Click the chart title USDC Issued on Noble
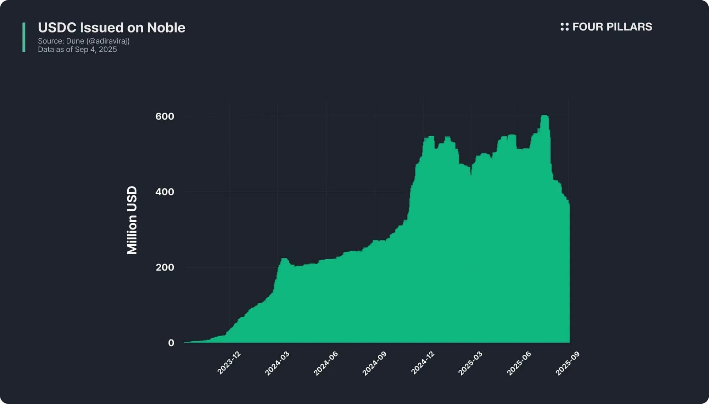Viewport: 709px width, 404px height. tap(111, 28)
